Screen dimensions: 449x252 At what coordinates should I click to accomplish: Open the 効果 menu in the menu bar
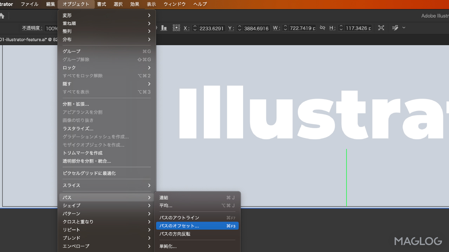pos(135,4)
